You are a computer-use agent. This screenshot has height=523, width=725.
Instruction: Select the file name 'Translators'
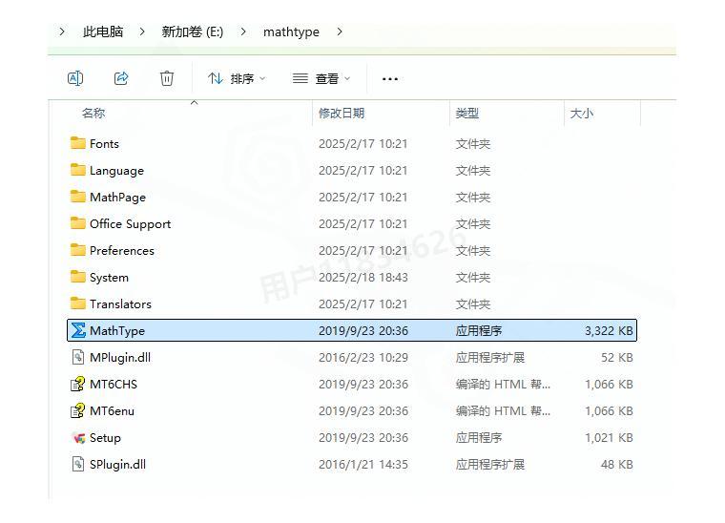(120, 303)
